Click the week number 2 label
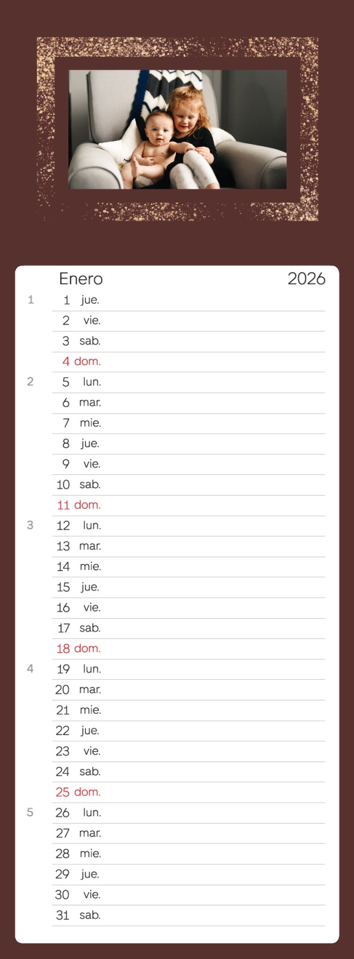Image resolution: width=354 pixels, height=959 pixels. [x=30, y=382]
